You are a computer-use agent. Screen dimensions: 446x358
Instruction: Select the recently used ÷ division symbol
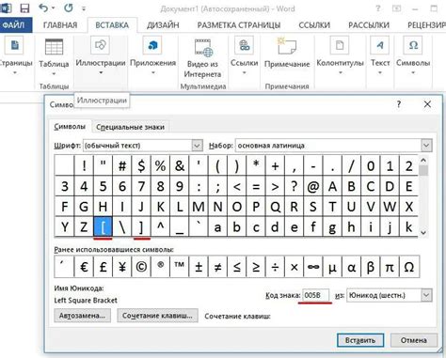click(x=275, y=267)
